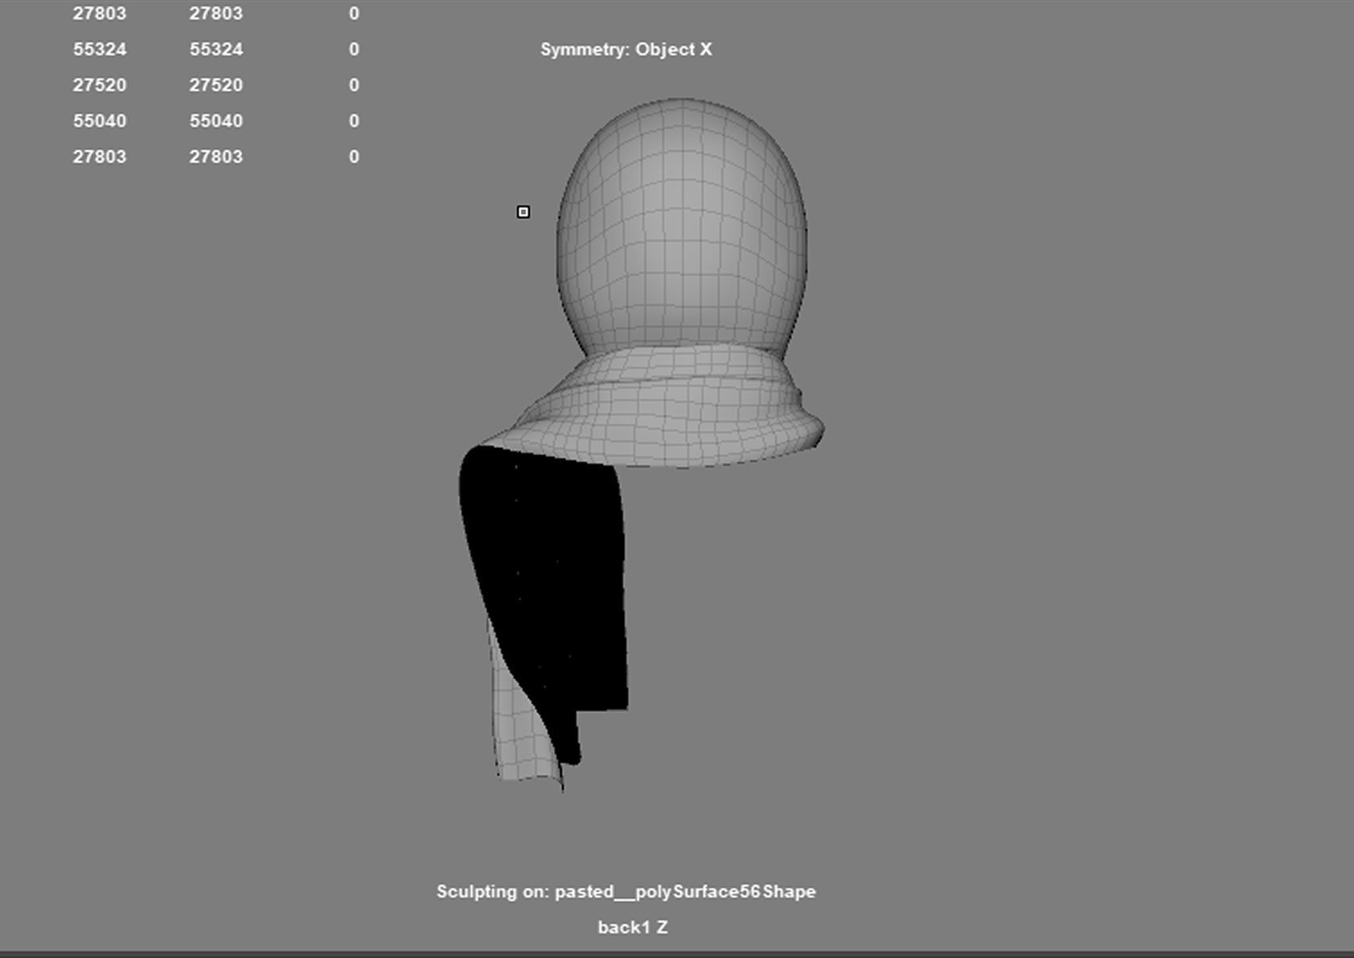Screen dimensions: 1354x958
Task: Click the 0 value in the 55324 row
Action: coord(354,49)
